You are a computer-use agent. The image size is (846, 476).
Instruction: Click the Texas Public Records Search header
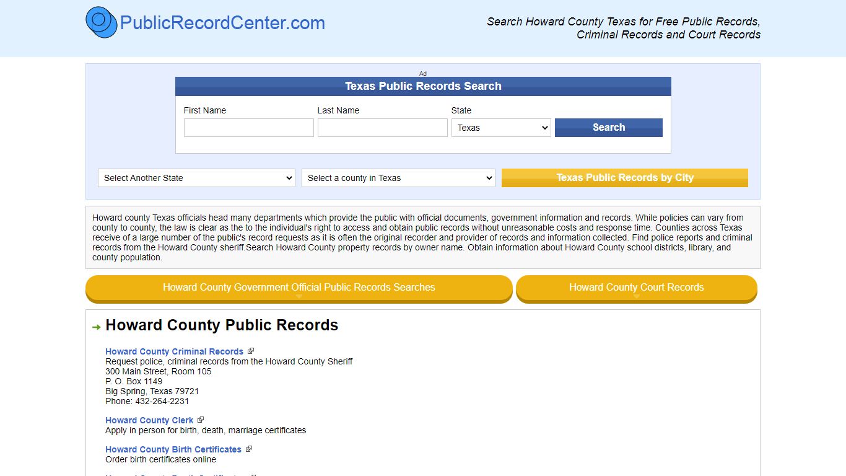click(423, 86)
